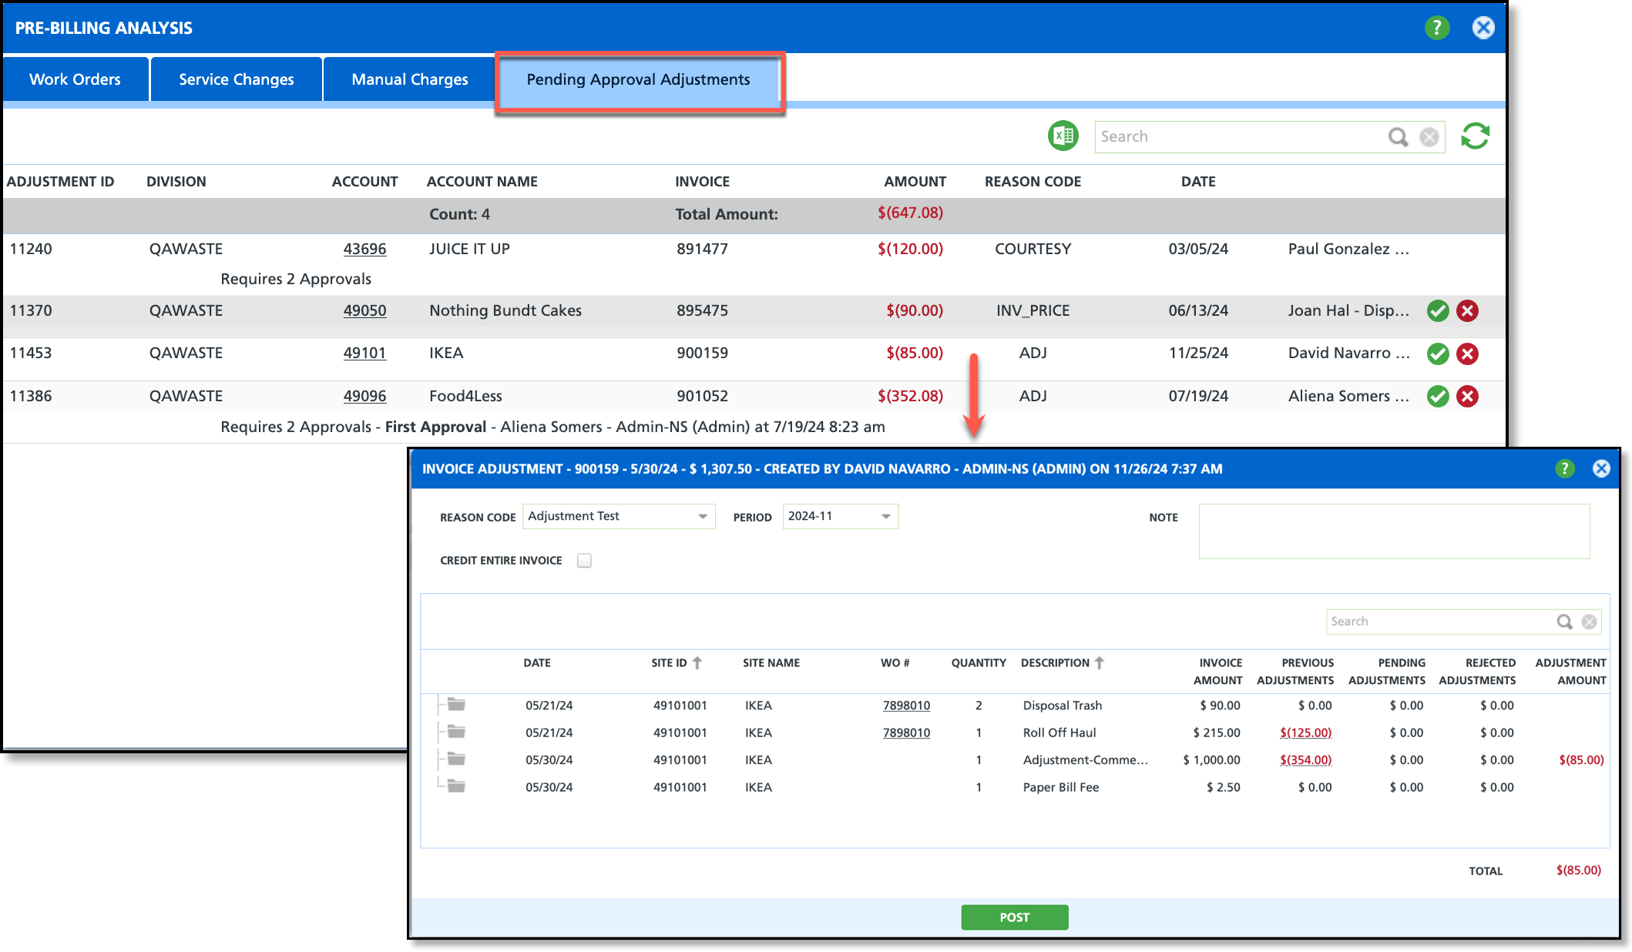This screenshot has width=1632, height=952.
Task: Open account link 43696
Action: pyautogui.click(x=364, y=249)
